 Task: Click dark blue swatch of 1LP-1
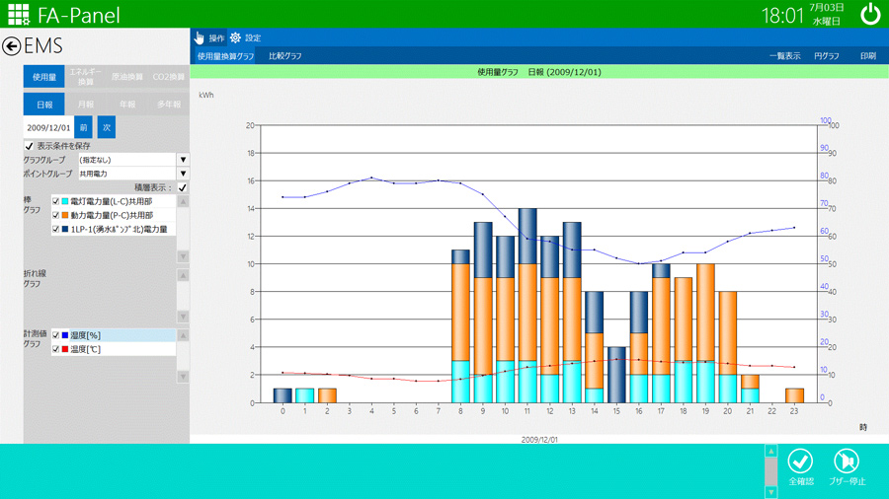coord(65,229)
